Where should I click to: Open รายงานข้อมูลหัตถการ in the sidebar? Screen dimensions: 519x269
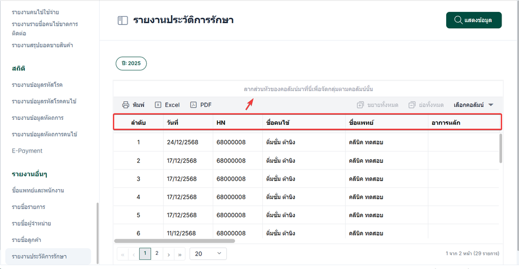pos(38,118)
